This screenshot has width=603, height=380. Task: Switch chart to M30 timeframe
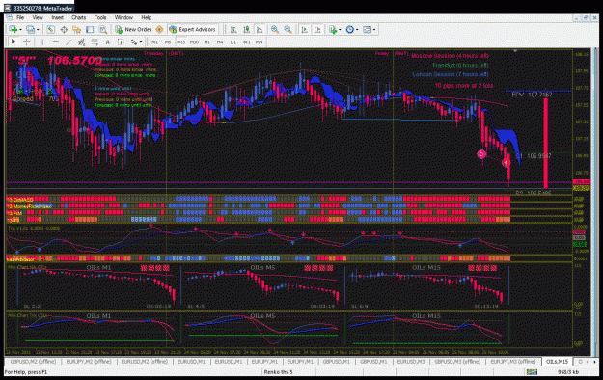tap(194, 41)
